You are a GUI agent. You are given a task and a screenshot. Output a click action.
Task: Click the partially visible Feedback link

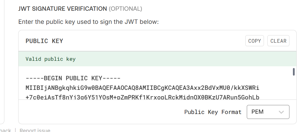pyautogui.click(x=6, y=130)
